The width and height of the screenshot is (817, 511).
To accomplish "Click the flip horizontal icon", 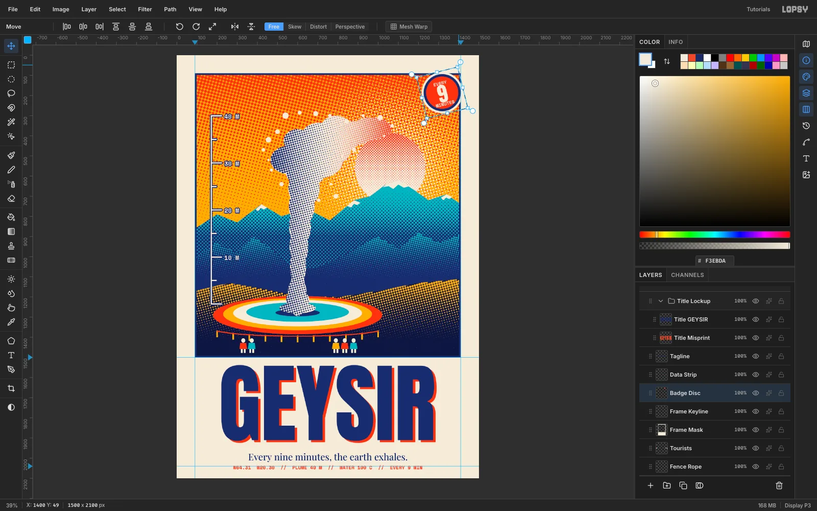I will (235, 27).
